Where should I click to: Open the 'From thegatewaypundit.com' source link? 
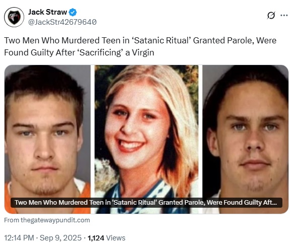[x=47, y=220]
